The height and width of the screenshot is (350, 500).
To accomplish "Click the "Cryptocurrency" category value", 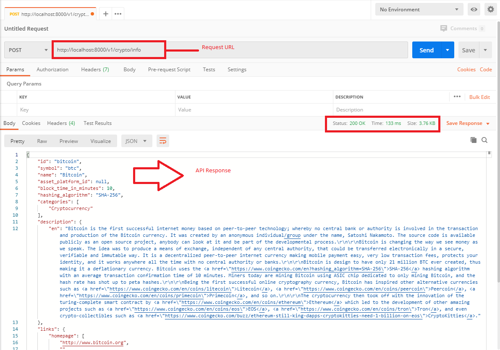I will point(71,208).
